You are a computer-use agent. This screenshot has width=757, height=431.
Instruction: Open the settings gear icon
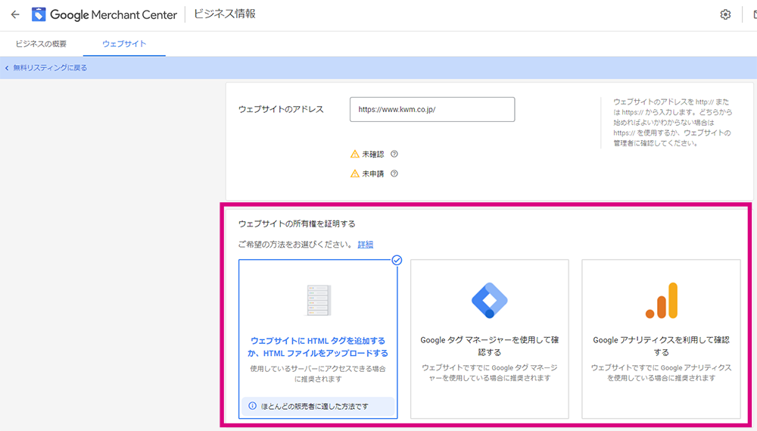tap(725, 14)
